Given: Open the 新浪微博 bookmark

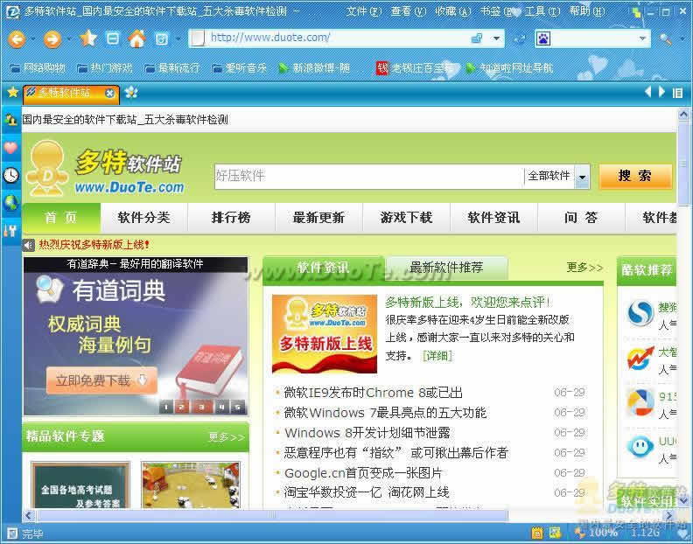Looking at the screenshot, I should [315, 68].
